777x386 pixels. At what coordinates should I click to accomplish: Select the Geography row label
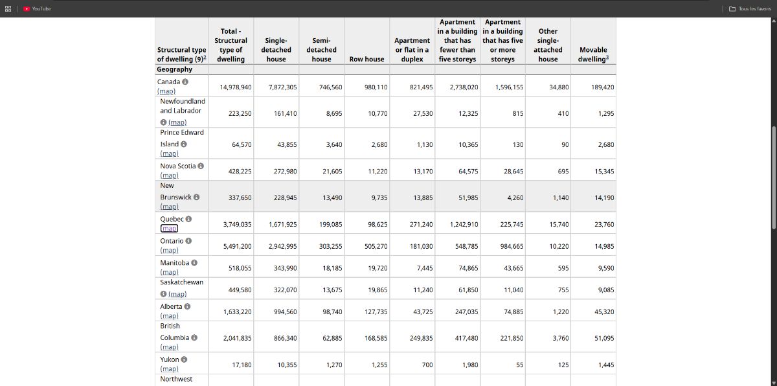tap(174, 69)
